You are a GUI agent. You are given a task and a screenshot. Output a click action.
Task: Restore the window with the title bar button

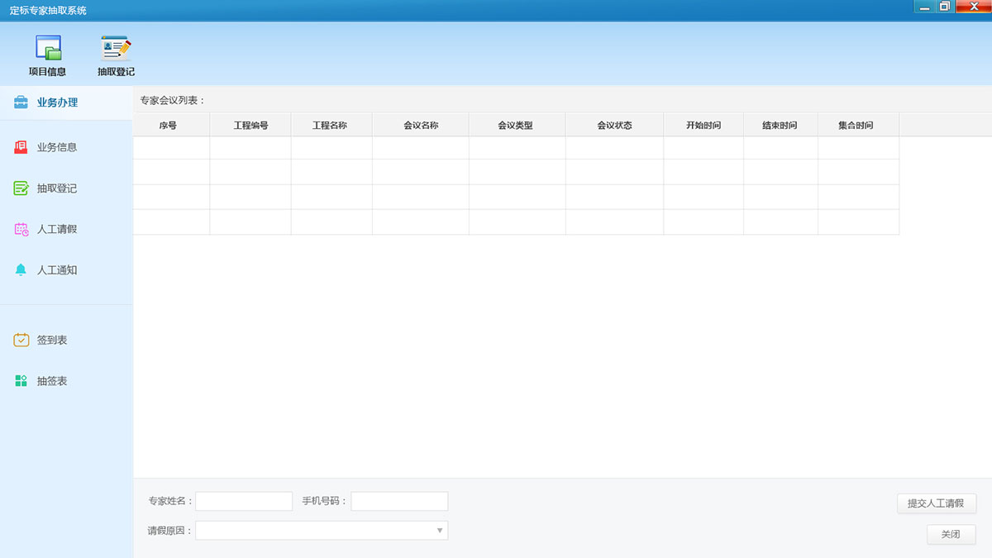coord(945,7)
